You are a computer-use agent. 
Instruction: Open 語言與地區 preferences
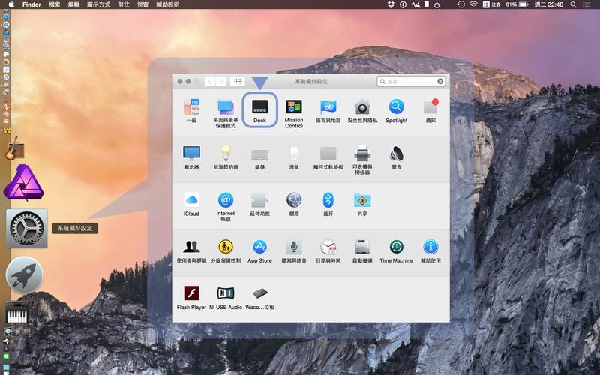pos(328,110)
